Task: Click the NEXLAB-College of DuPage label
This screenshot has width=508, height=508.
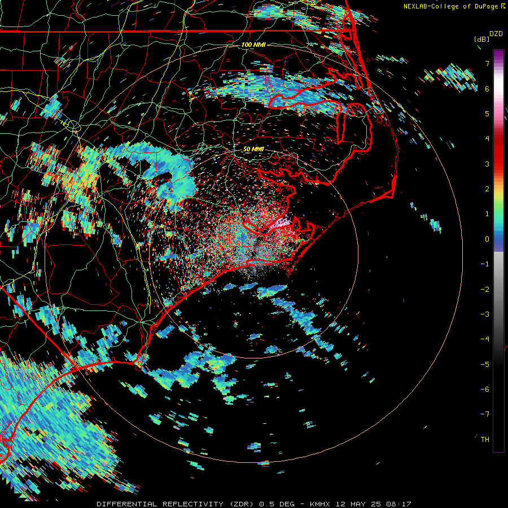Action: 450,6
